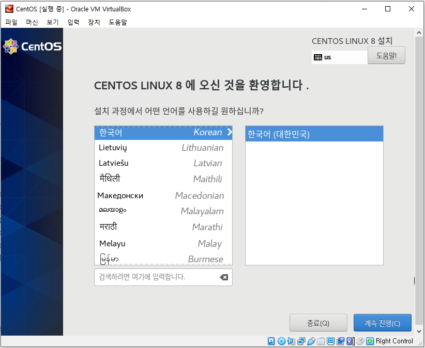Click the keyboard layout icon next to us

(x=317, y=57)
